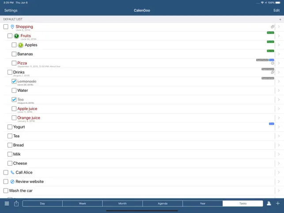Add a task with Default List plus

tap(280, 19)
